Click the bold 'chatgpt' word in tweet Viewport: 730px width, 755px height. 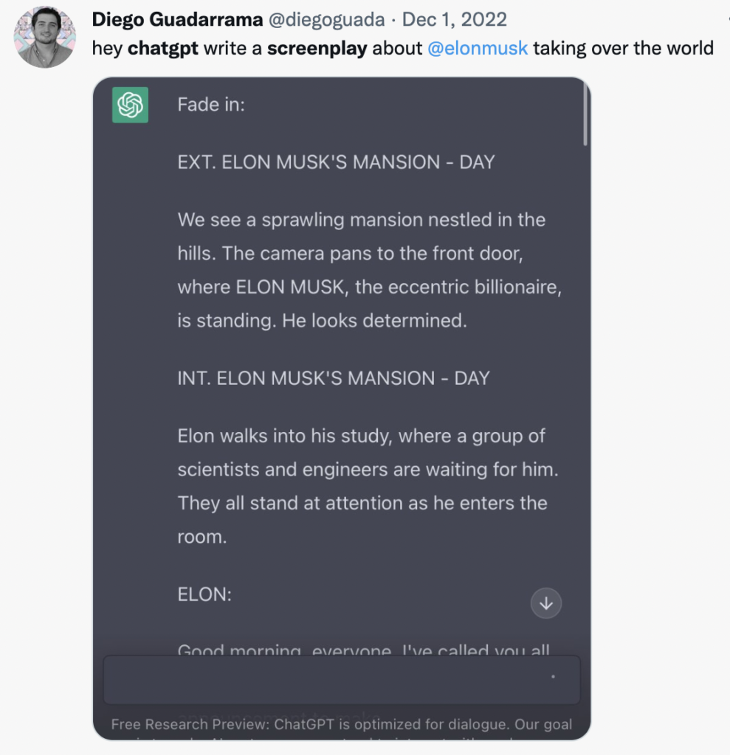pos(162,48)
